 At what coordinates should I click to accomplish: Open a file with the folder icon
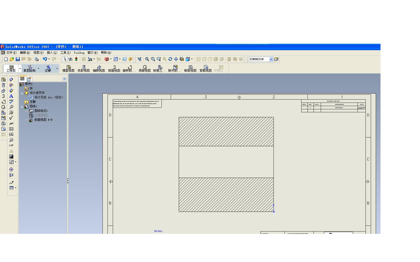(12, 59)
